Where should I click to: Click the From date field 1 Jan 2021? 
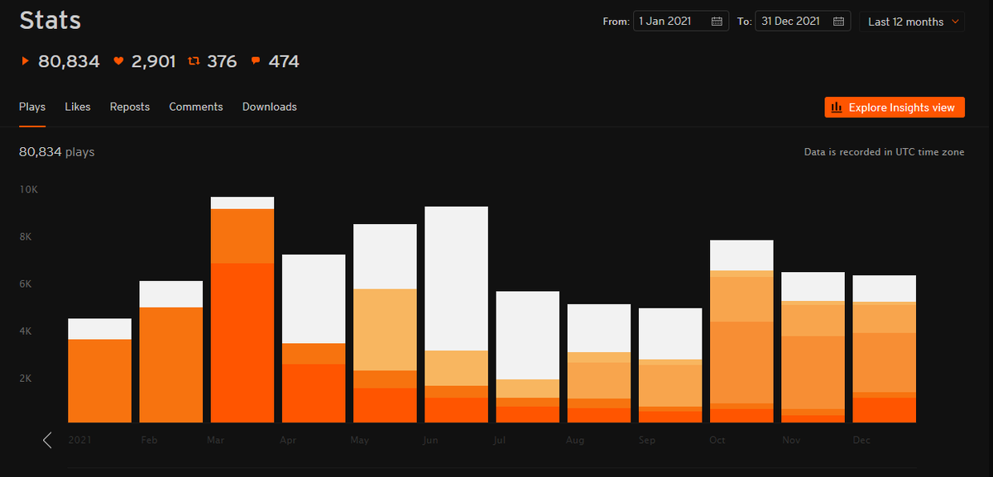tap(670, 21)
